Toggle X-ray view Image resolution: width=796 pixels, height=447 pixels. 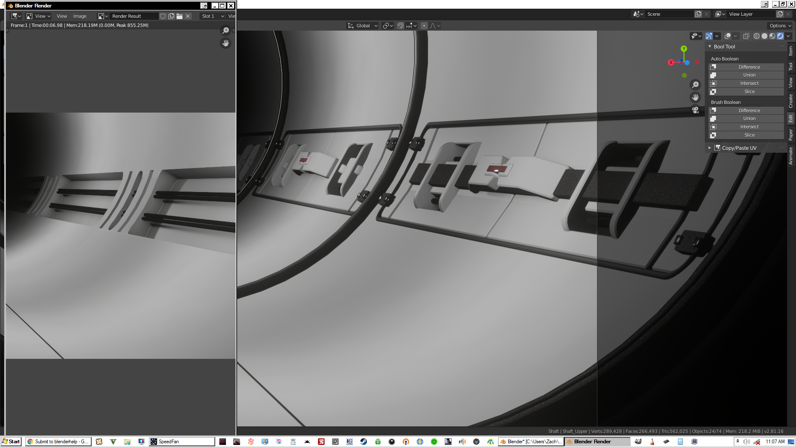point(746,36)
